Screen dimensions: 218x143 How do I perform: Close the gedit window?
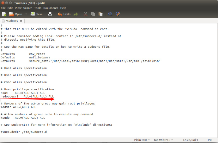(3, 3)
